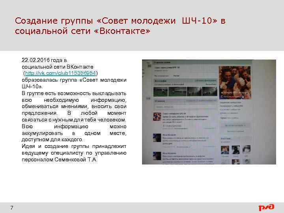
Task: Click the red RZD logo
Action: pos(266,207)
